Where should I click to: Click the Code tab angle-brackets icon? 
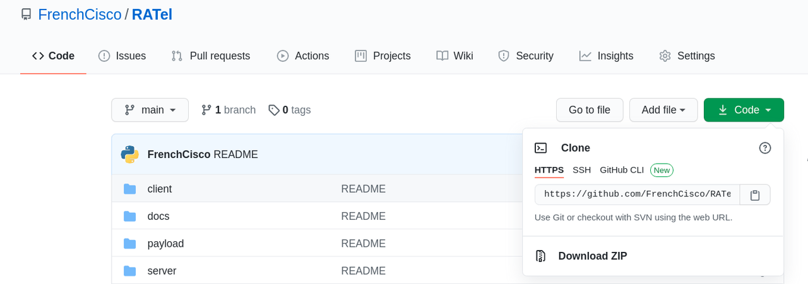[x=38, y=56]
